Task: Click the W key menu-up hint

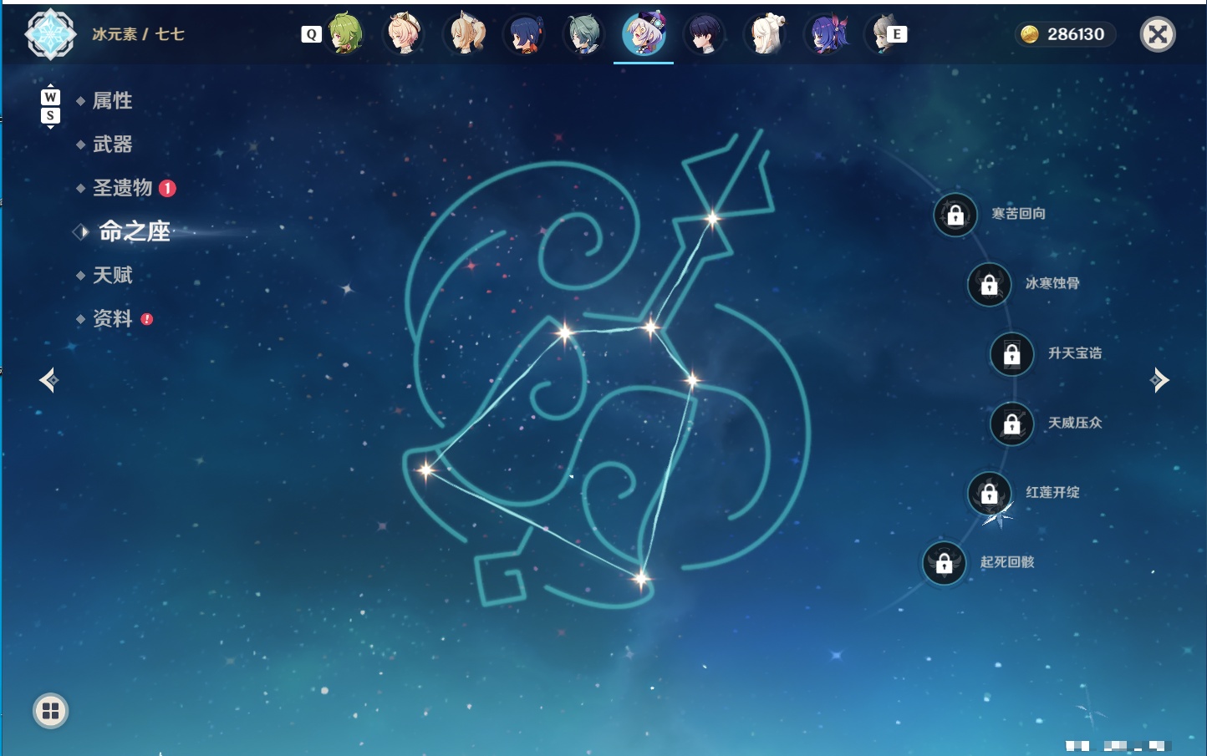Action: 50,97
